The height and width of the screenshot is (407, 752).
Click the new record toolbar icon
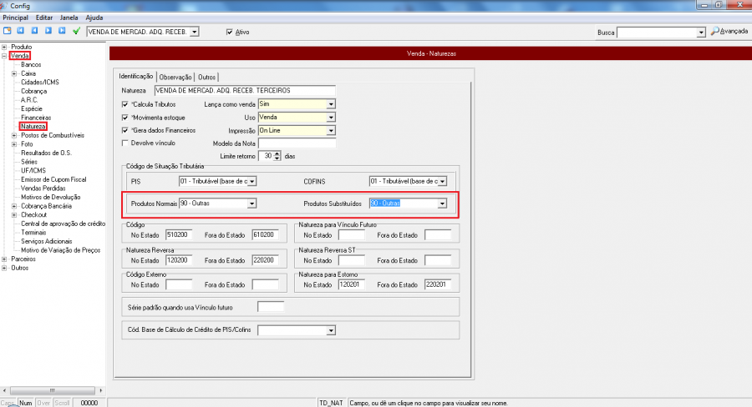7,32
